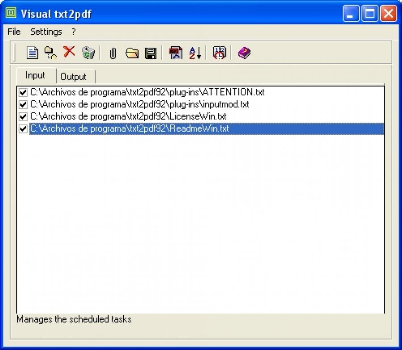
Task: Click the add folder tree icon
Action: 50,53
